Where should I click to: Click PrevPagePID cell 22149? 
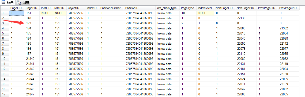click(x=289, y=64)
